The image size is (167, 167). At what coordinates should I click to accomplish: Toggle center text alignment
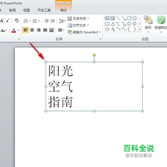(32, 30)
